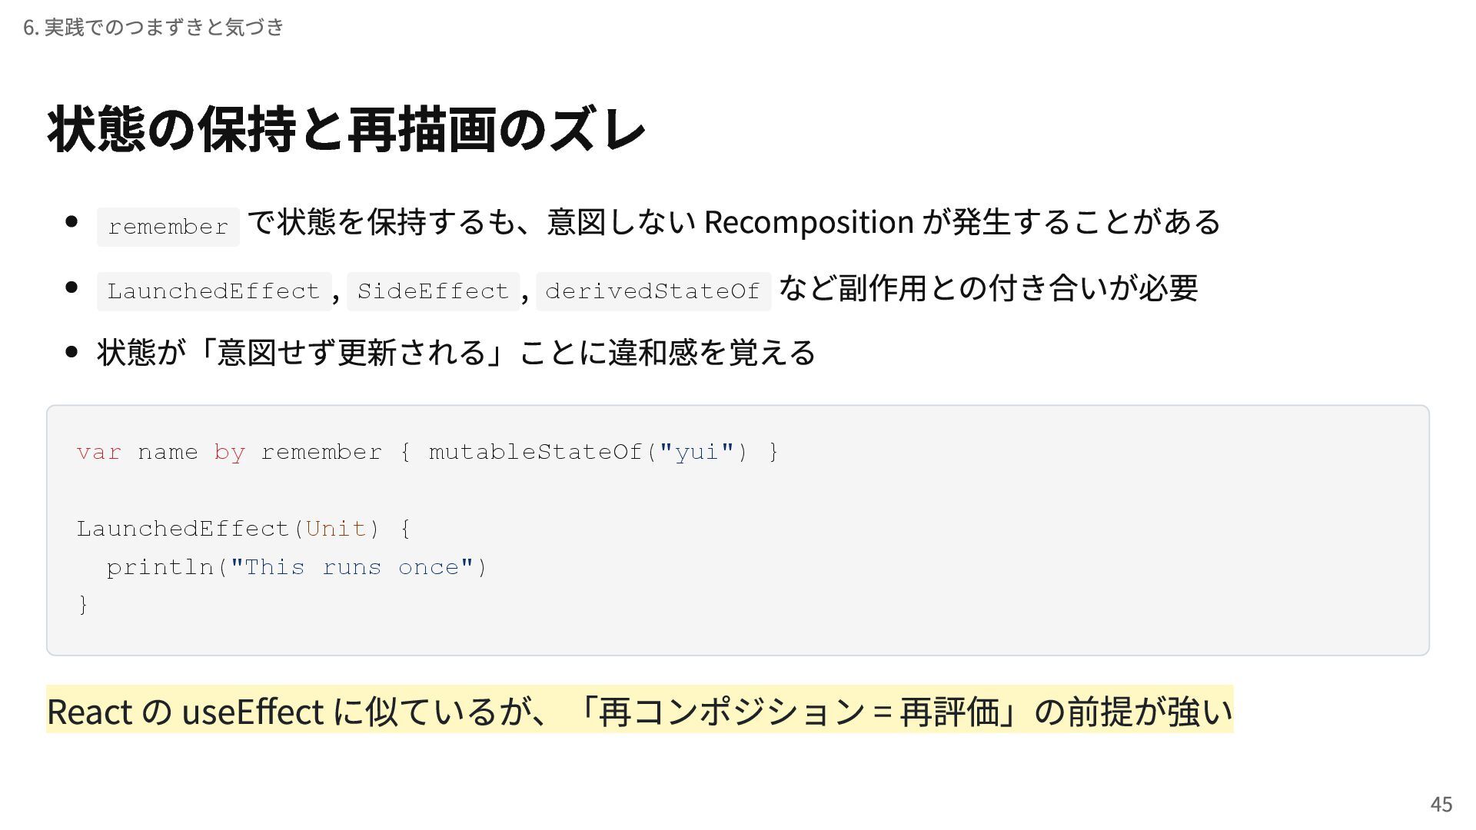Image resolution: width=1476 pixels, height=830 pixels.
Task: Click the useEffect word in highlighted text
Action: click(253, 711)
